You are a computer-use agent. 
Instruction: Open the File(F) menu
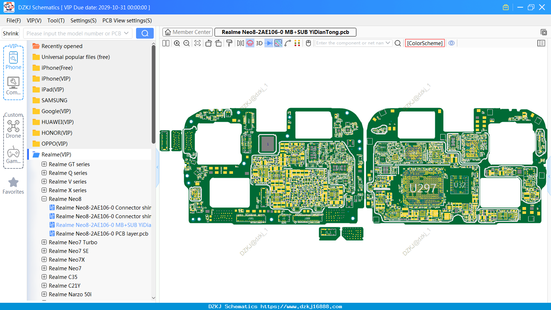pyautogui.click(x=14, y=21)
